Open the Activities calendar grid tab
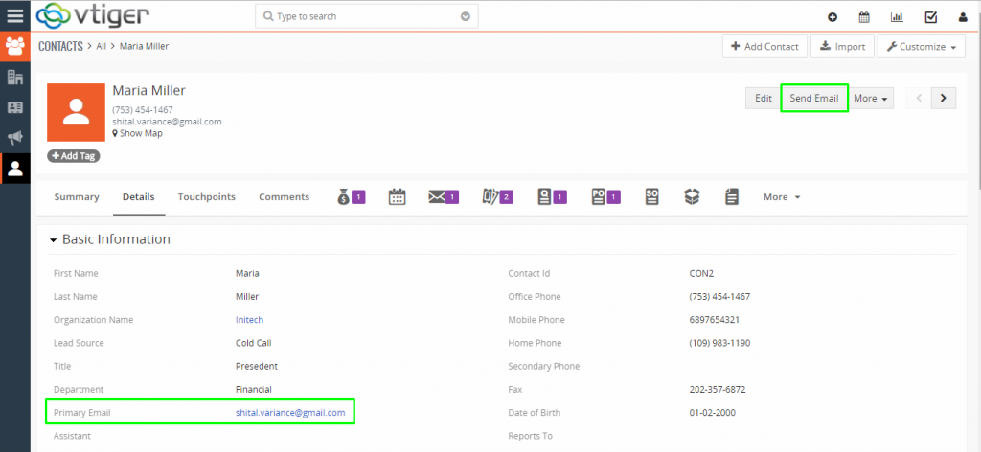This screenshot has width=981, height=452. [x=398, y=197]
